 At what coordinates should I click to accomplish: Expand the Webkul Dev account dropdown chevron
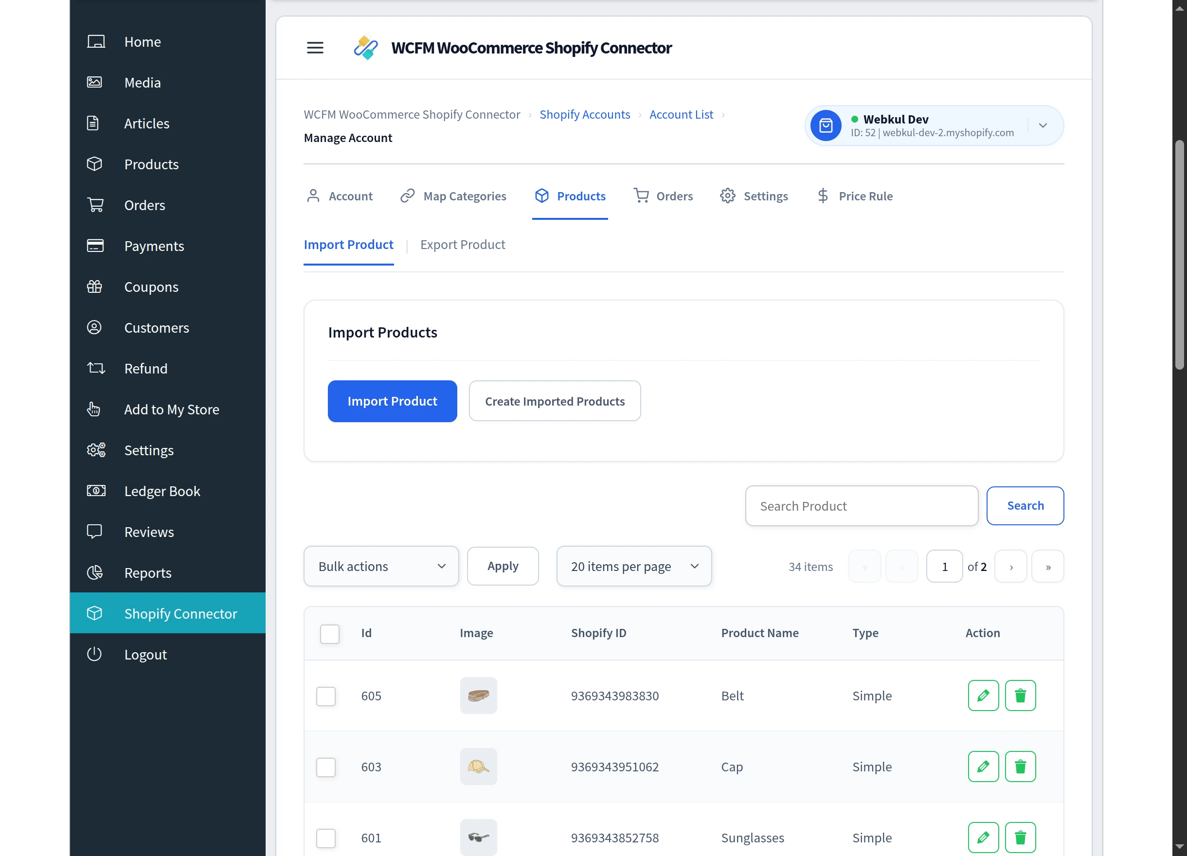pos(1043,125)
